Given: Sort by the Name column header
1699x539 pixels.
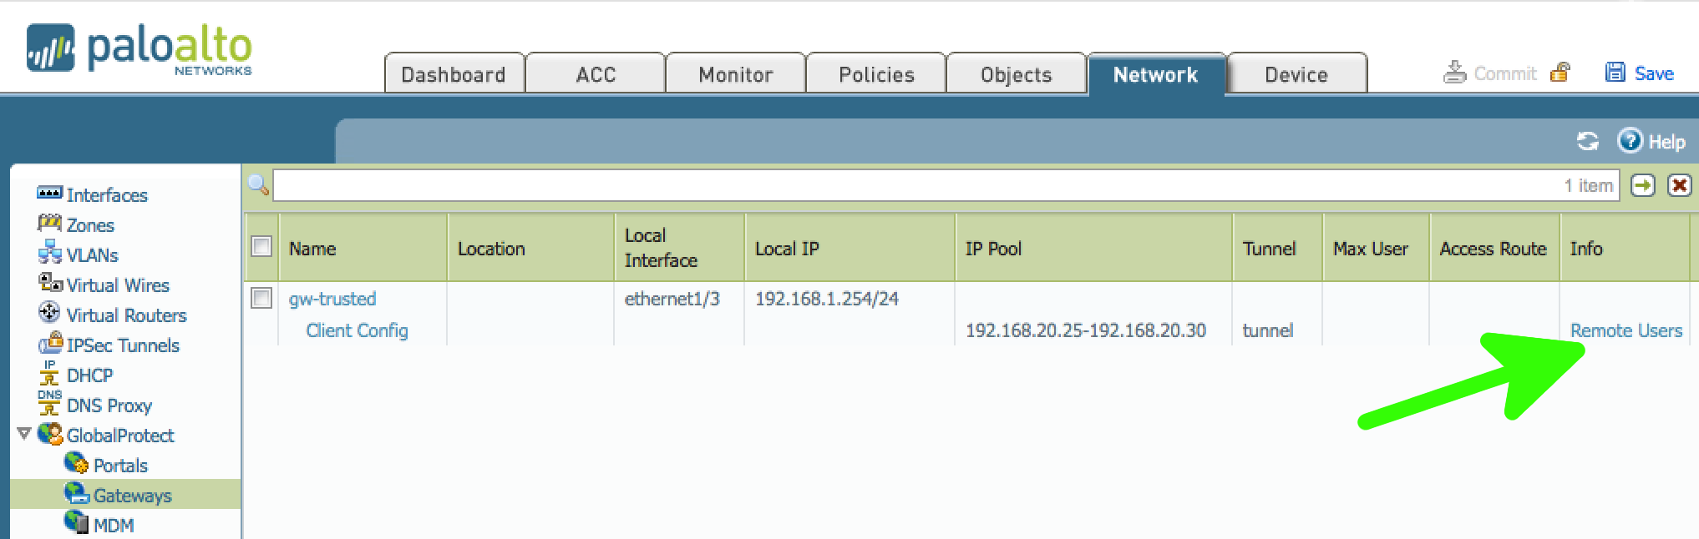Looking at the screenshot, I should [363, 248].
